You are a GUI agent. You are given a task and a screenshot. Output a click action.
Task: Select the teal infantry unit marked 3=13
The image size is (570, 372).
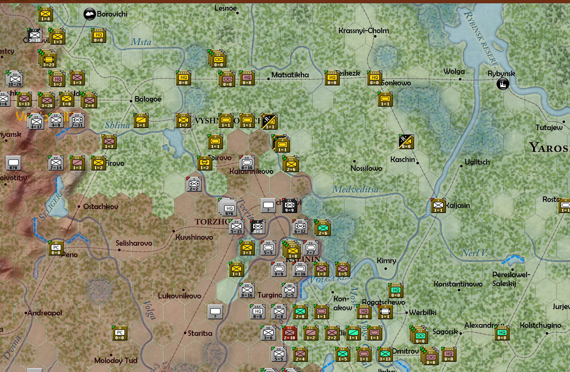pyautogui.click(x=385, y=355)
